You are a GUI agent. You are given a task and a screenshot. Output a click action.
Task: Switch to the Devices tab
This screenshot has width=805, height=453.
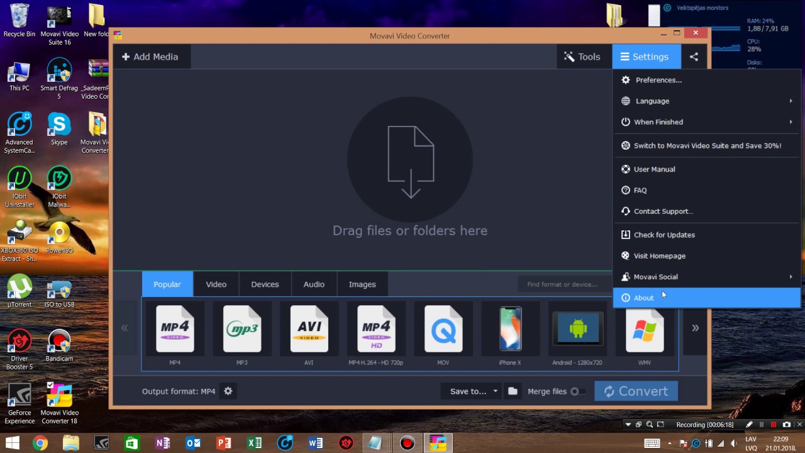(x=265, y=284)
